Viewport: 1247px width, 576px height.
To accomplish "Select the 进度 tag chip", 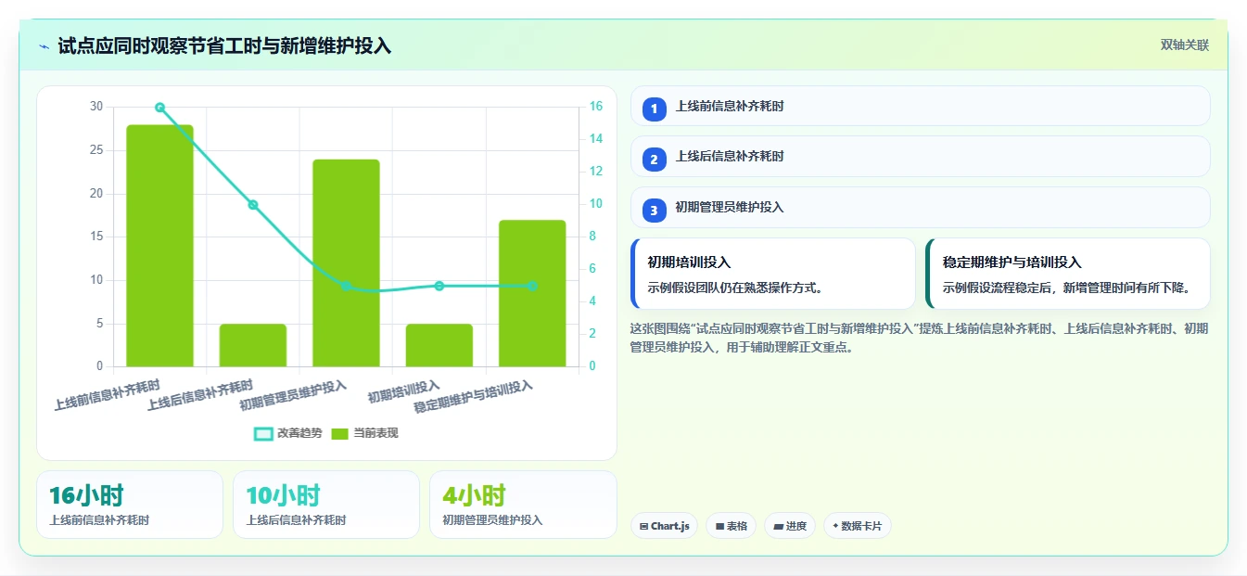I will click(x=790, y=526).
